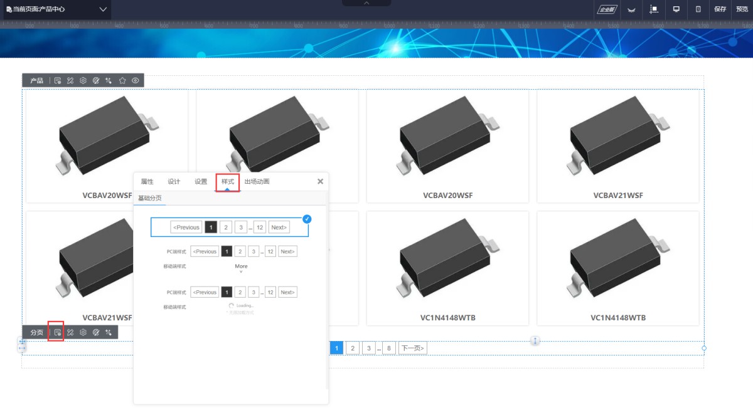Select the first pagination style with checkmark

coord(230,227)
